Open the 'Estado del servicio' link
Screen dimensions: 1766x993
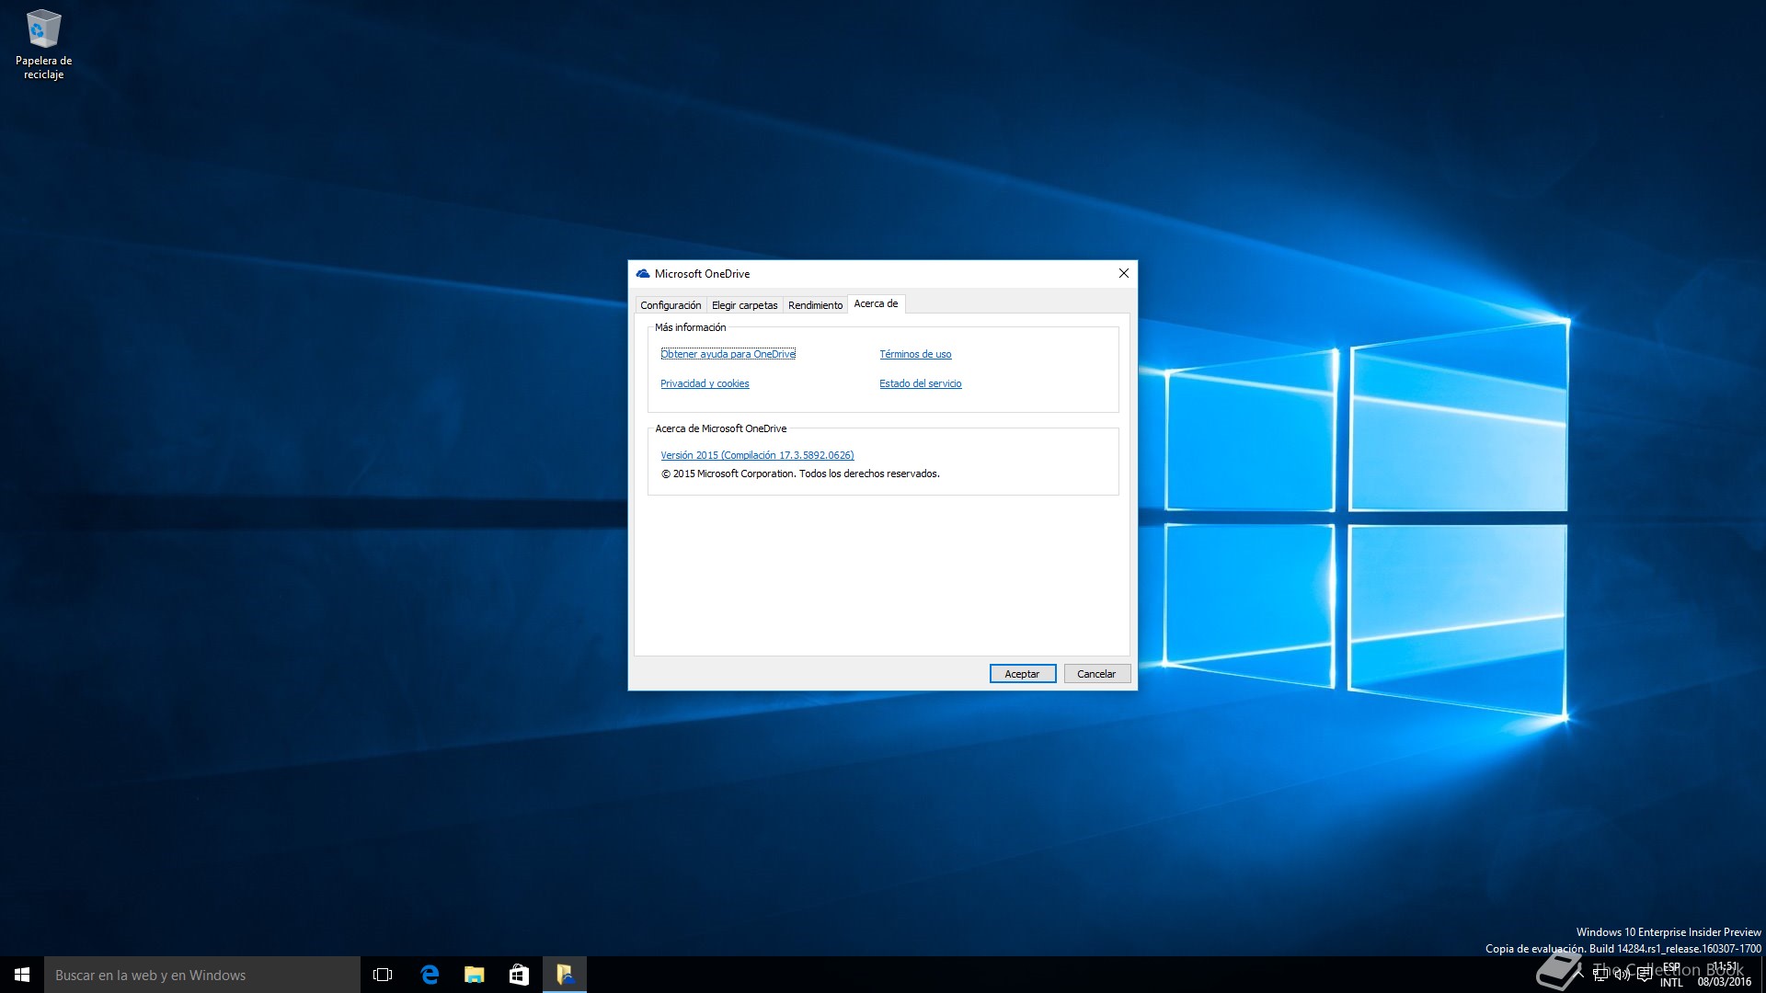[x=920, y=383]
